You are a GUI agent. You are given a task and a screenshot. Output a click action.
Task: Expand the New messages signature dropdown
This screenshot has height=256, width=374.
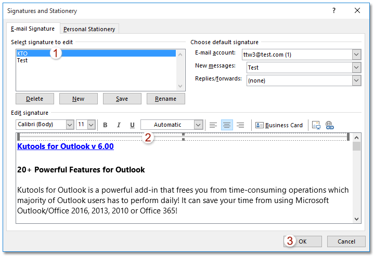tap(356, 68)
